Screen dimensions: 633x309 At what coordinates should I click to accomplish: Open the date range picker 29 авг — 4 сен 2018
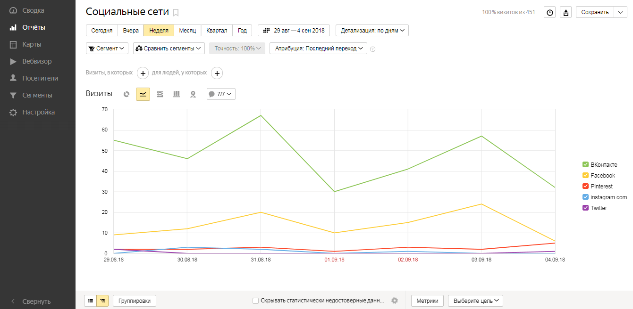click(294, 31)
